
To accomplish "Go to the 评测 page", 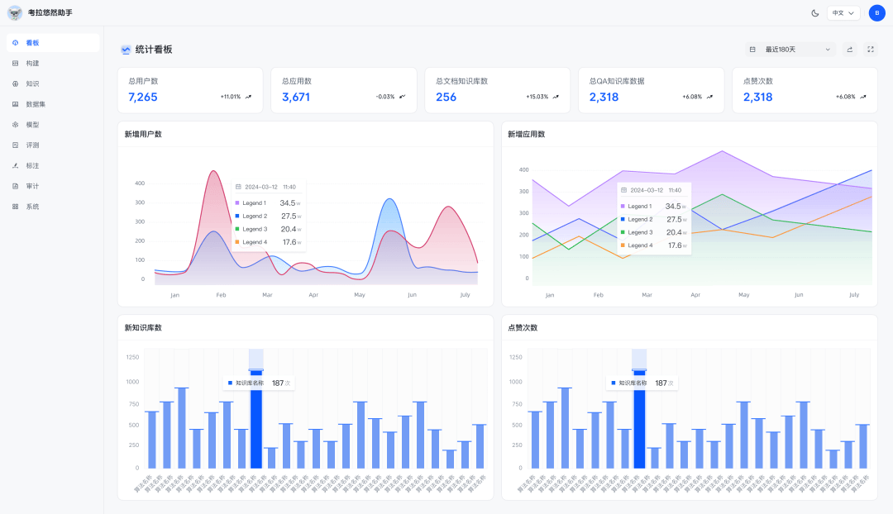I will (32, 145).
